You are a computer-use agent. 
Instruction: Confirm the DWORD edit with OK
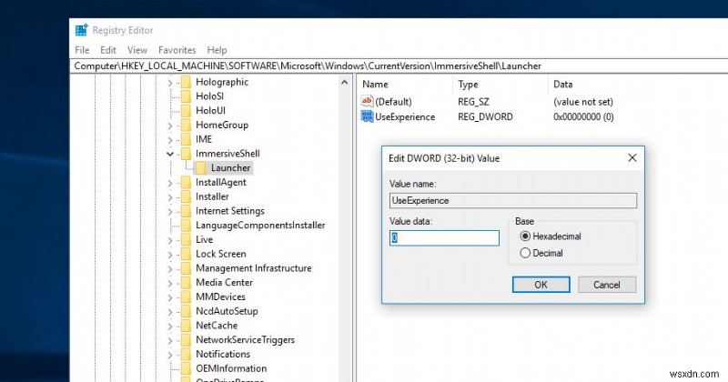click(541, 285)
